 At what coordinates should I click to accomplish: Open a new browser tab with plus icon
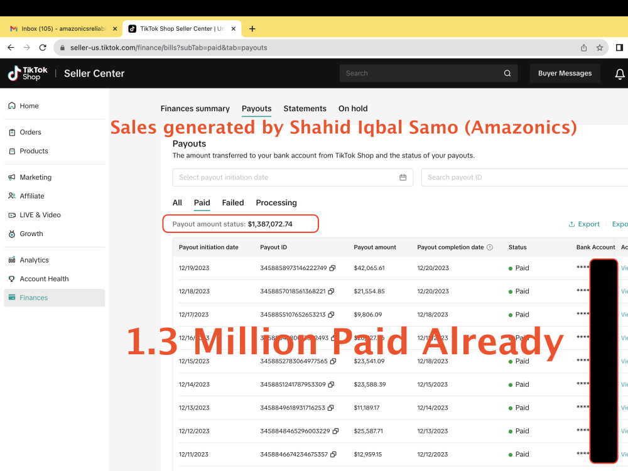(252, 29)
